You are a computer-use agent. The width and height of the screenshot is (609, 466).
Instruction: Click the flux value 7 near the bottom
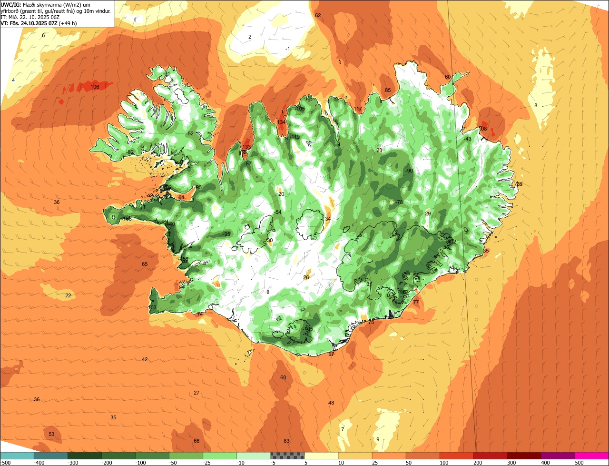click(x=343, y=429)
